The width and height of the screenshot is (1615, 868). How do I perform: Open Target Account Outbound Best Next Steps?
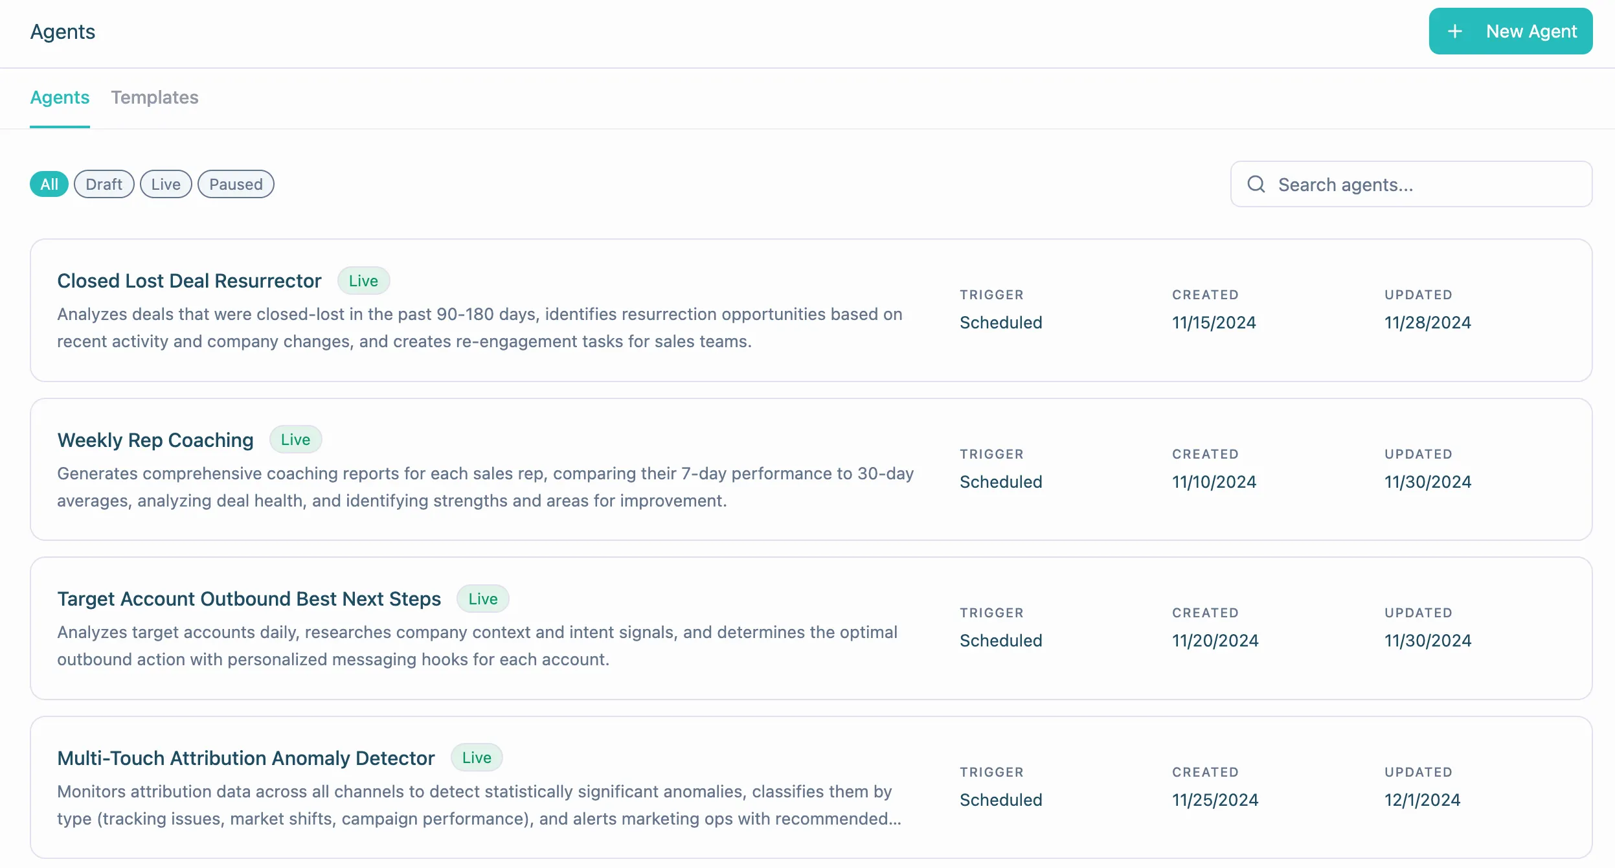249,599
